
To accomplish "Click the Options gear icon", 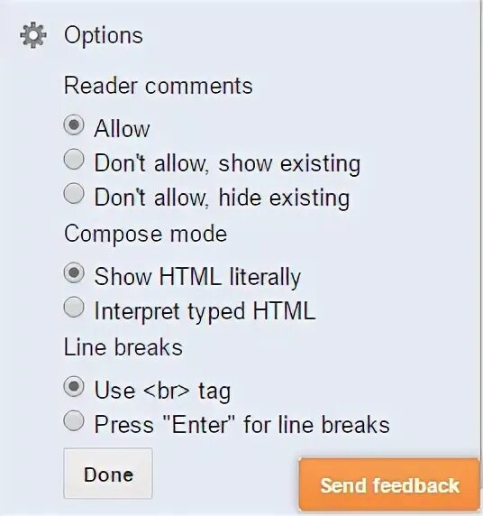I will pyautogui.click(x=32, y=35).
